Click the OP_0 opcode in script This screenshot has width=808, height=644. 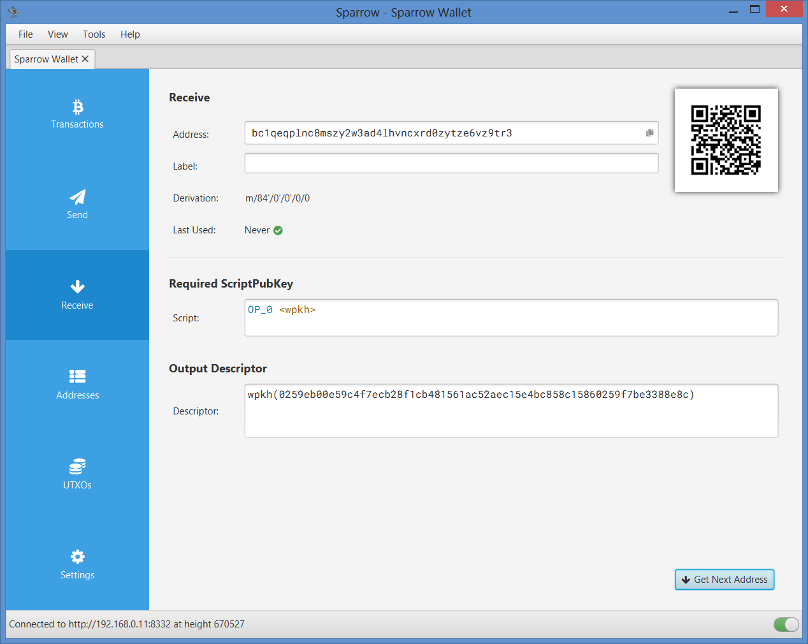(x=260, y=310)
